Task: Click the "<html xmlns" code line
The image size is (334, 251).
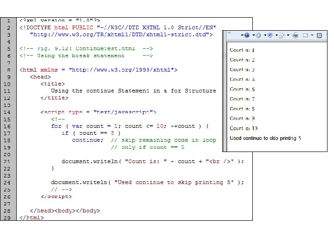Action: [98, 70]
